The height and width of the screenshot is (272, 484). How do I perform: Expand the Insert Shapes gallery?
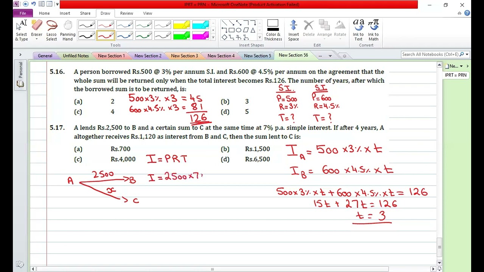tap(259, 37)
